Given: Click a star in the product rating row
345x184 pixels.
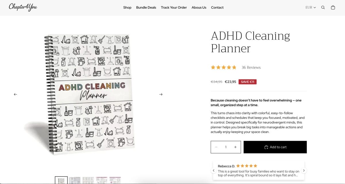Looking at the screenshot, I should pos(223,67).
